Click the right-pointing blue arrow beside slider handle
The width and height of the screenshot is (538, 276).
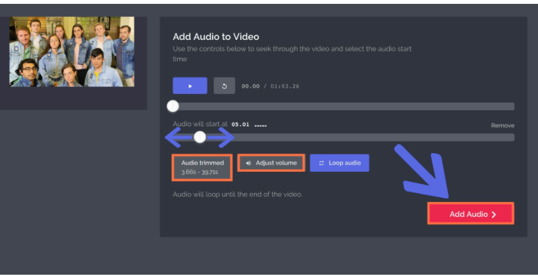click(221, 137)
